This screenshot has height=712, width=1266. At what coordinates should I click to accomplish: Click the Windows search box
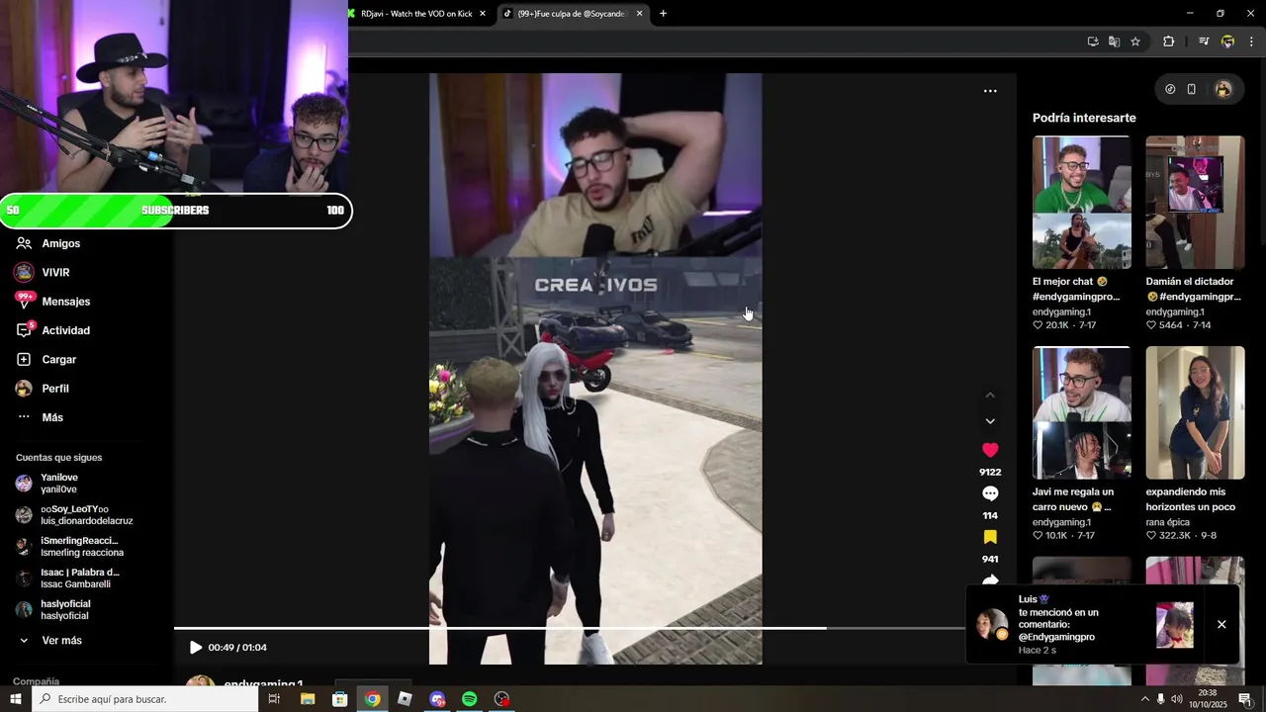pos(144,699)
